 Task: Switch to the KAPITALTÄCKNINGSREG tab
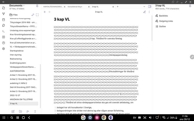tap(53, 6)
